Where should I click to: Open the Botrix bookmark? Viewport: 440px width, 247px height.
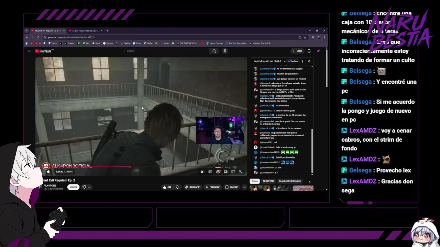[x=96, y=43]
